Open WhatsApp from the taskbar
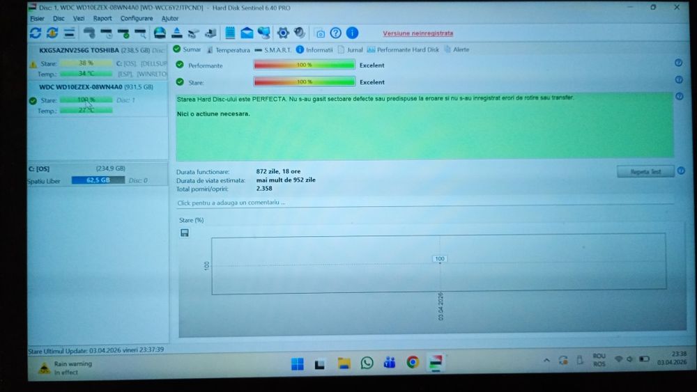 pyautogui.click(x=367, y=363)
